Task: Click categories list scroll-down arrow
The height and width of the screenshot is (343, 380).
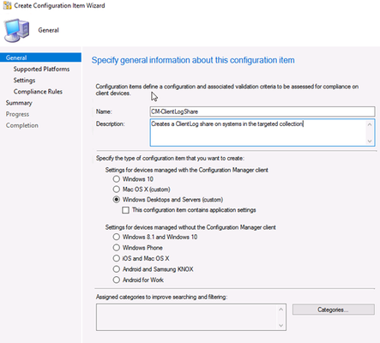Action: pos(280,325)
